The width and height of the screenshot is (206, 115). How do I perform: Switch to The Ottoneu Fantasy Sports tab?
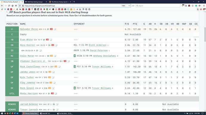(60, 2)
